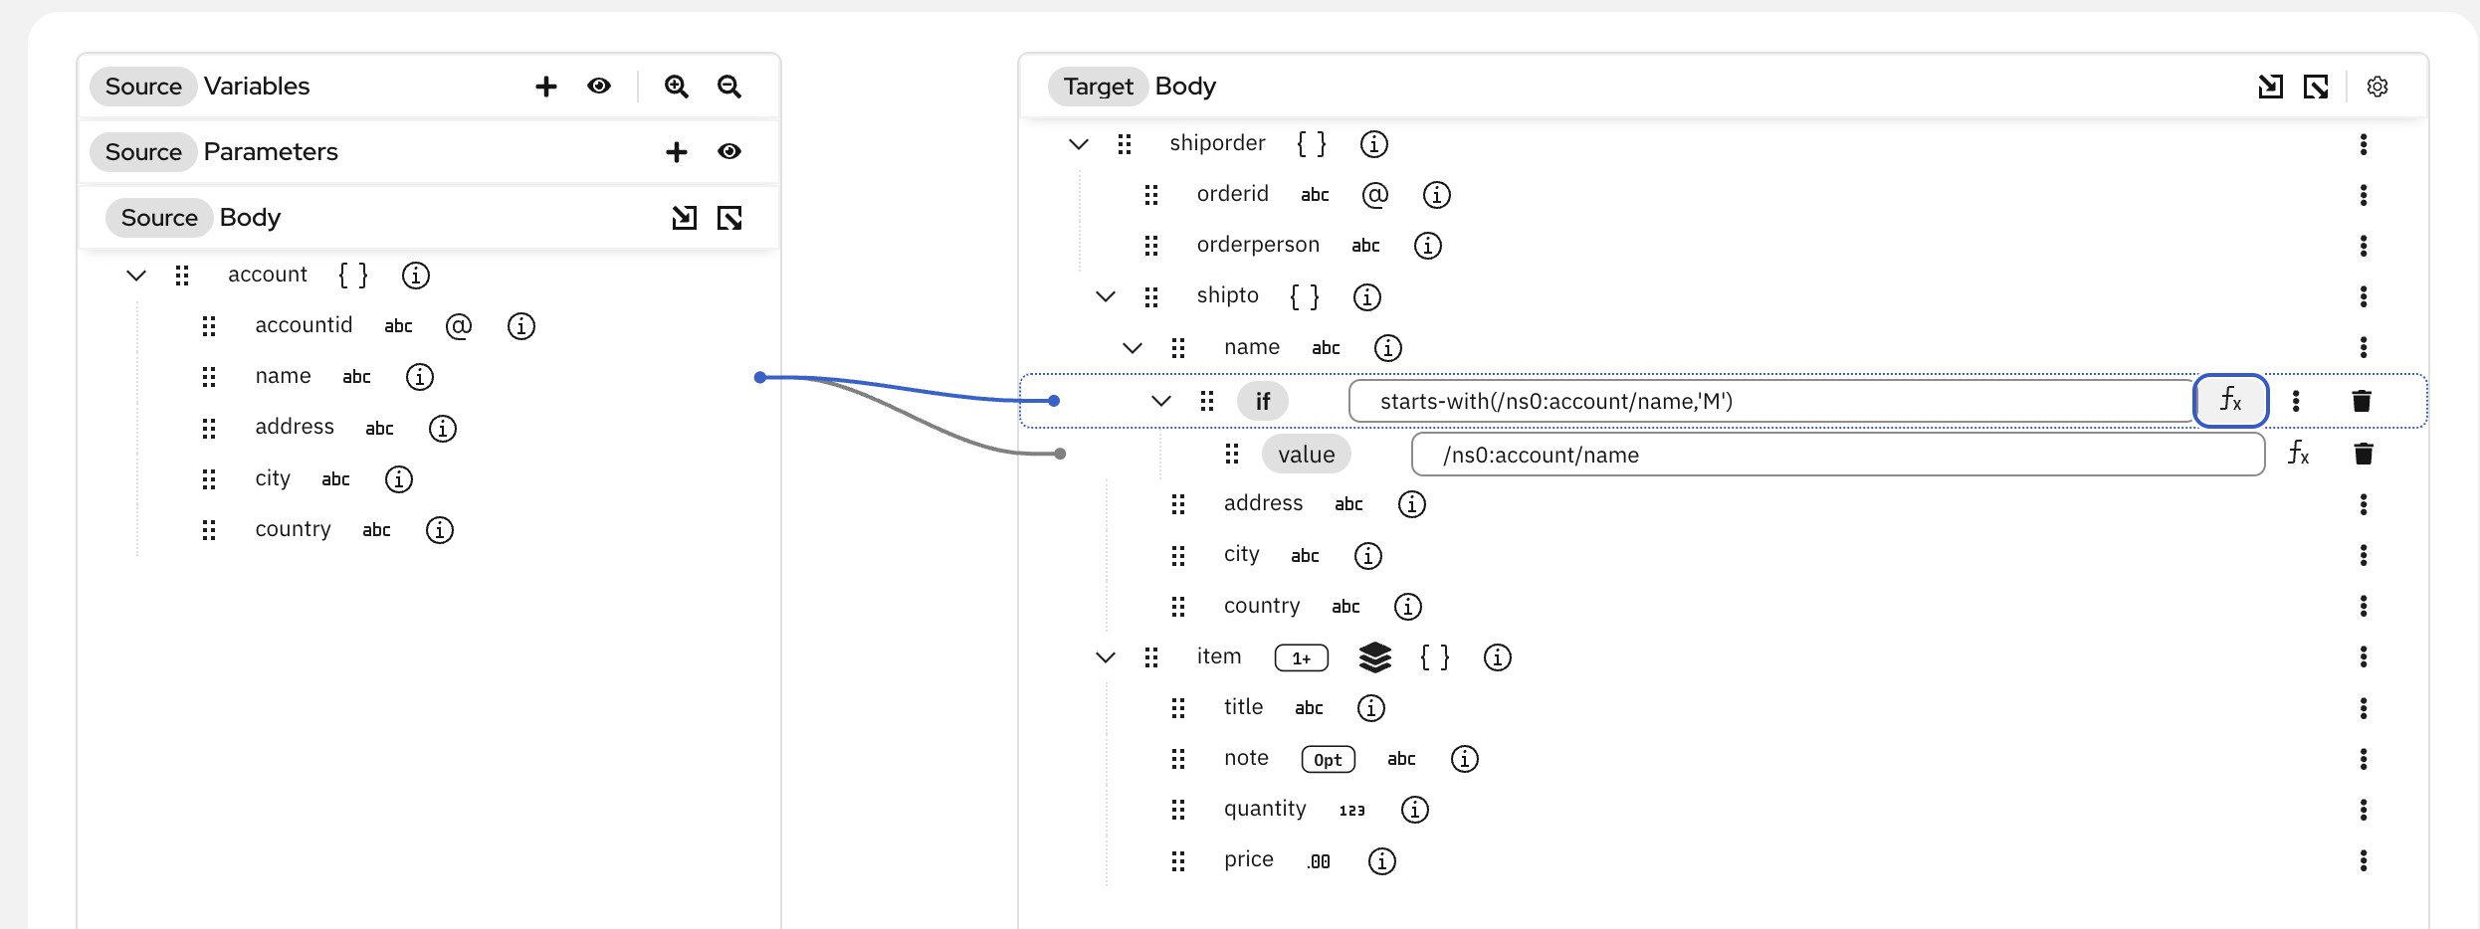This screenshot has height=929, width=2480.
Task: Show info for target quantity field
Action: point(1415,810)
